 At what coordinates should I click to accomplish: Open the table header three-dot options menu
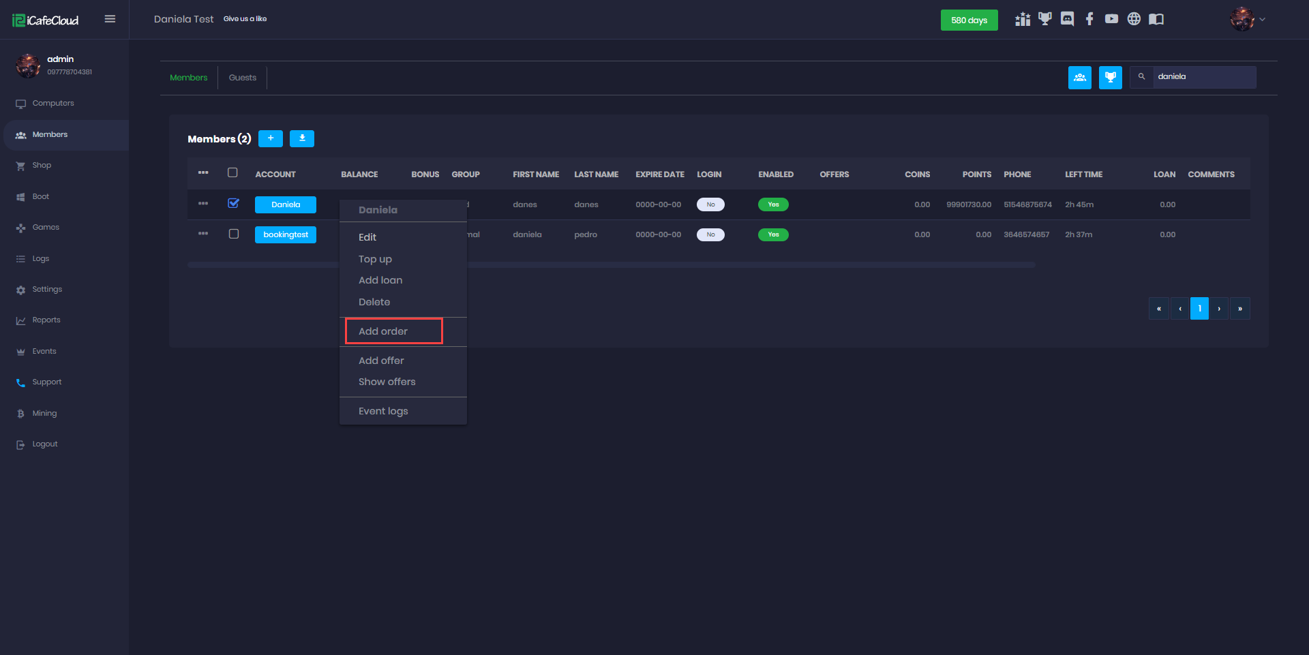tap(203, 173)
